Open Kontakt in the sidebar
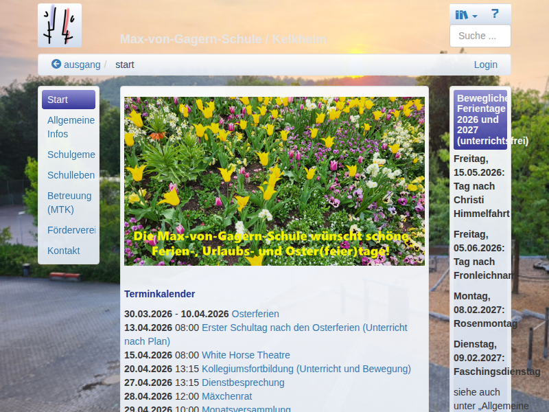 tap(64, 251)
